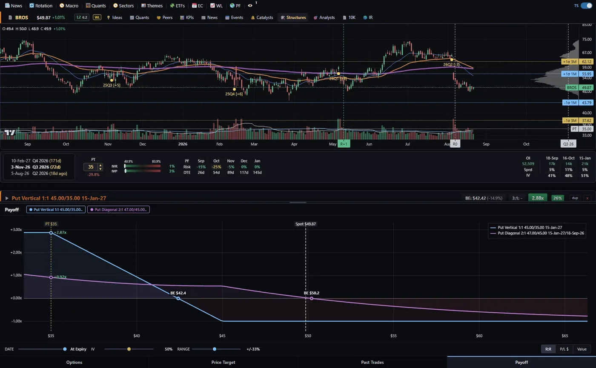596x368 pixels.
Task: Click the IVR gauge bar
Action: point(143,166)
